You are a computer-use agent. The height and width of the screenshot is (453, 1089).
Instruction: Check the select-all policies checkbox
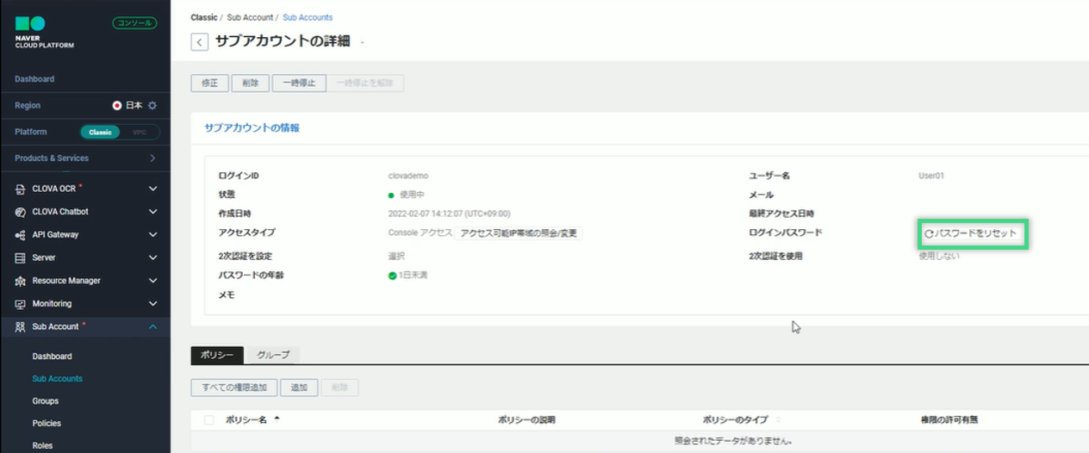tap(208, 420)
